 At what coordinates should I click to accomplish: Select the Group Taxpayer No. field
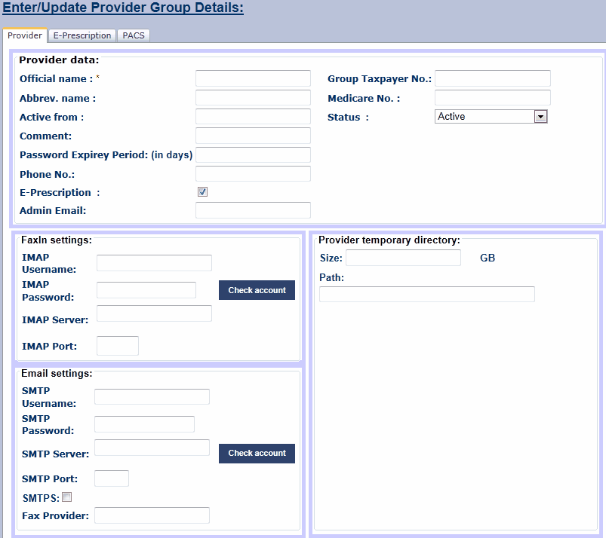pyautogui.click(x=492, y=78)
